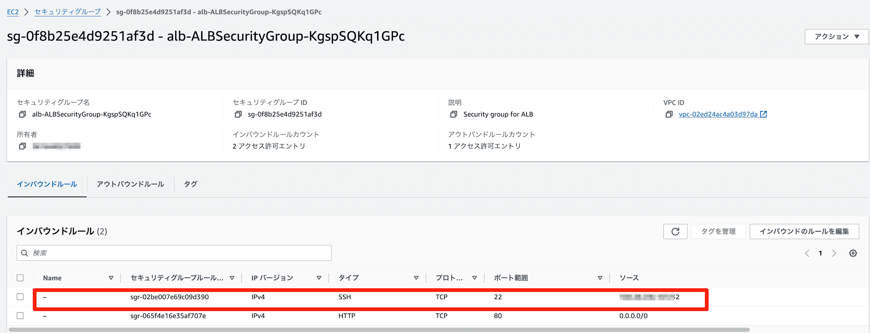Copy the VPC ID icon
Viewport: 870px width, 333px height.
(669, 114)
